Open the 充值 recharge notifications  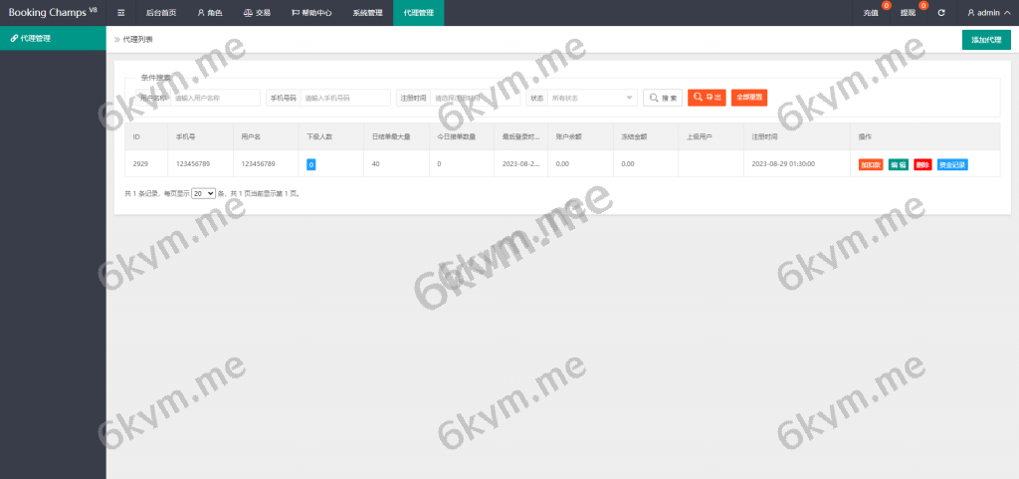[872, 13]
